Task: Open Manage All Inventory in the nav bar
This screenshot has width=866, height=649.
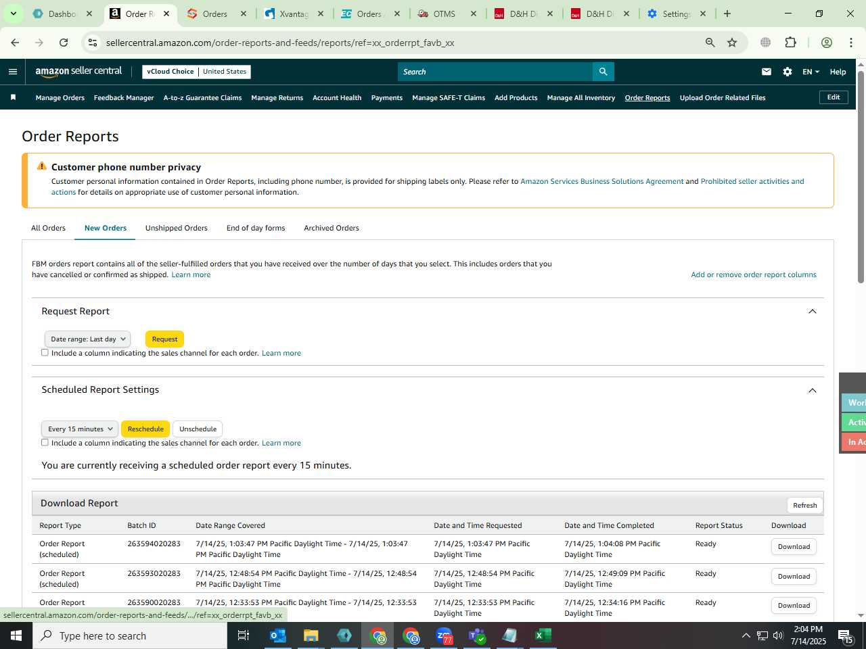Action: point(581,98)
